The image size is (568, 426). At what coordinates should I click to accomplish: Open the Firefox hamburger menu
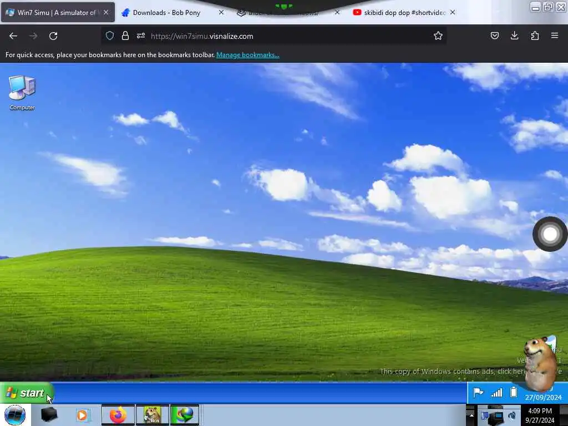555,35
